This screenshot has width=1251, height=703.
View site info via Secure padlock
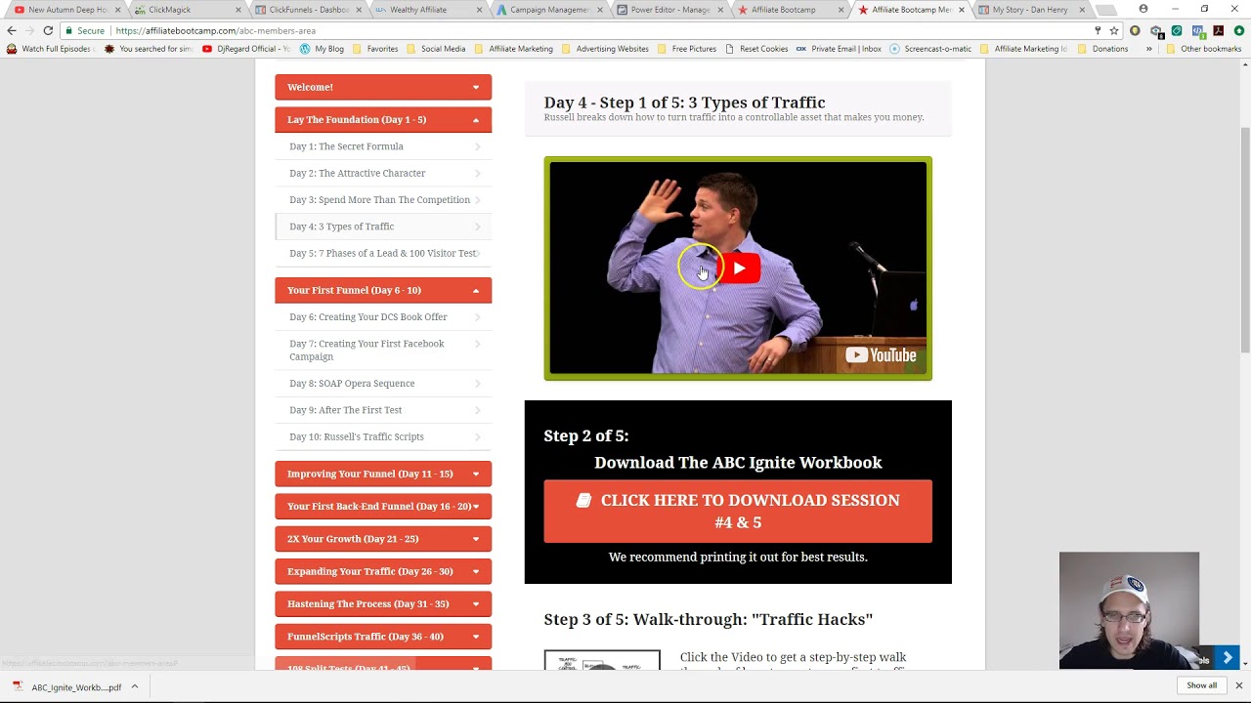point(85,30)
